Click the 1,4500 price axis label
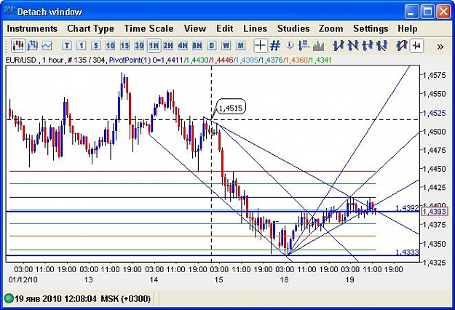The width and height of the screenshot is (455, 310). [x=435, y=132]
